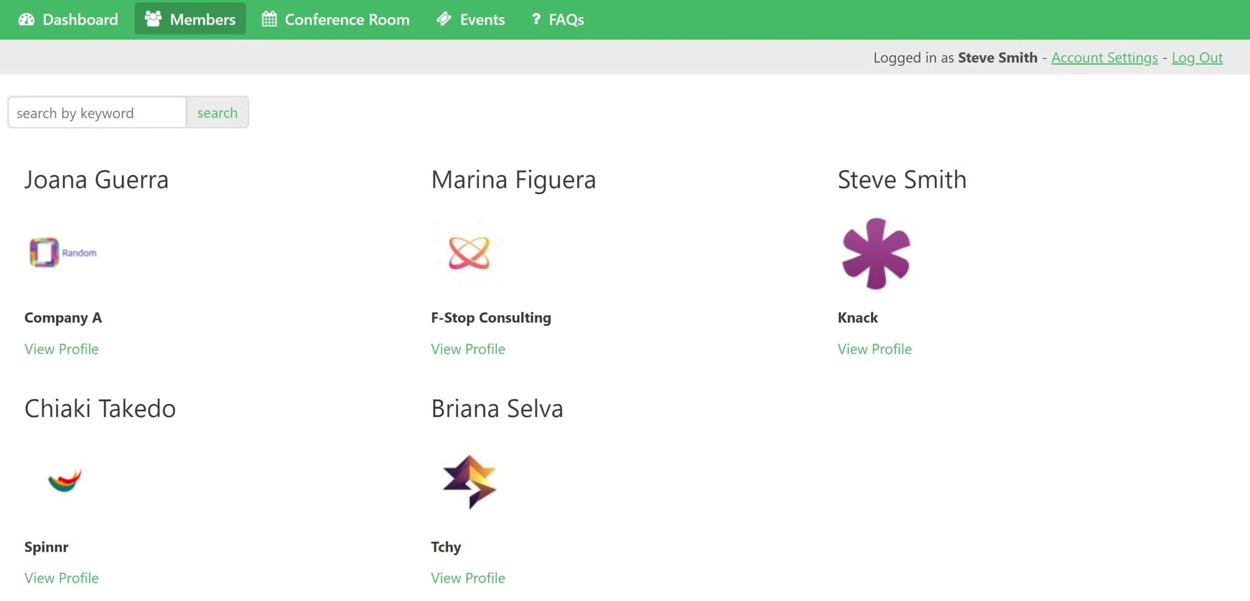Click the Dashboard gauge icon

click(x=26, y=20)
